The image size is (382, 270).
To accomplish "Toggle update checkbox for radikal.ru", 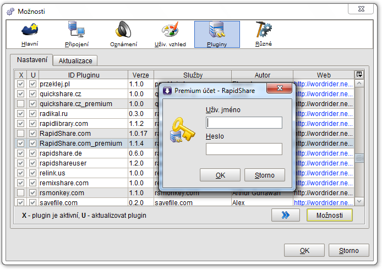I will [32, 114].
